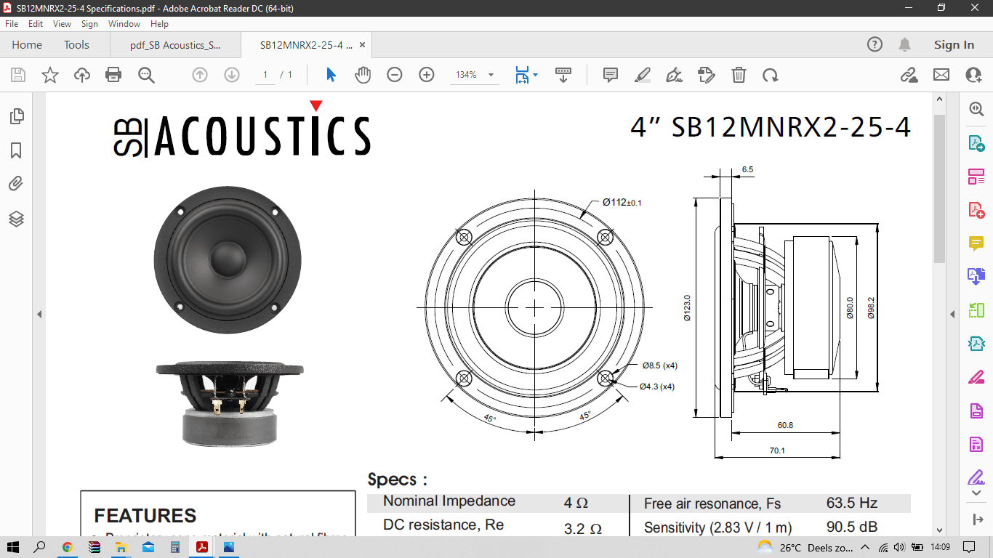Delete with the trash can icon
Viewport: 993px width, 558px height.
tap(739, 75)
